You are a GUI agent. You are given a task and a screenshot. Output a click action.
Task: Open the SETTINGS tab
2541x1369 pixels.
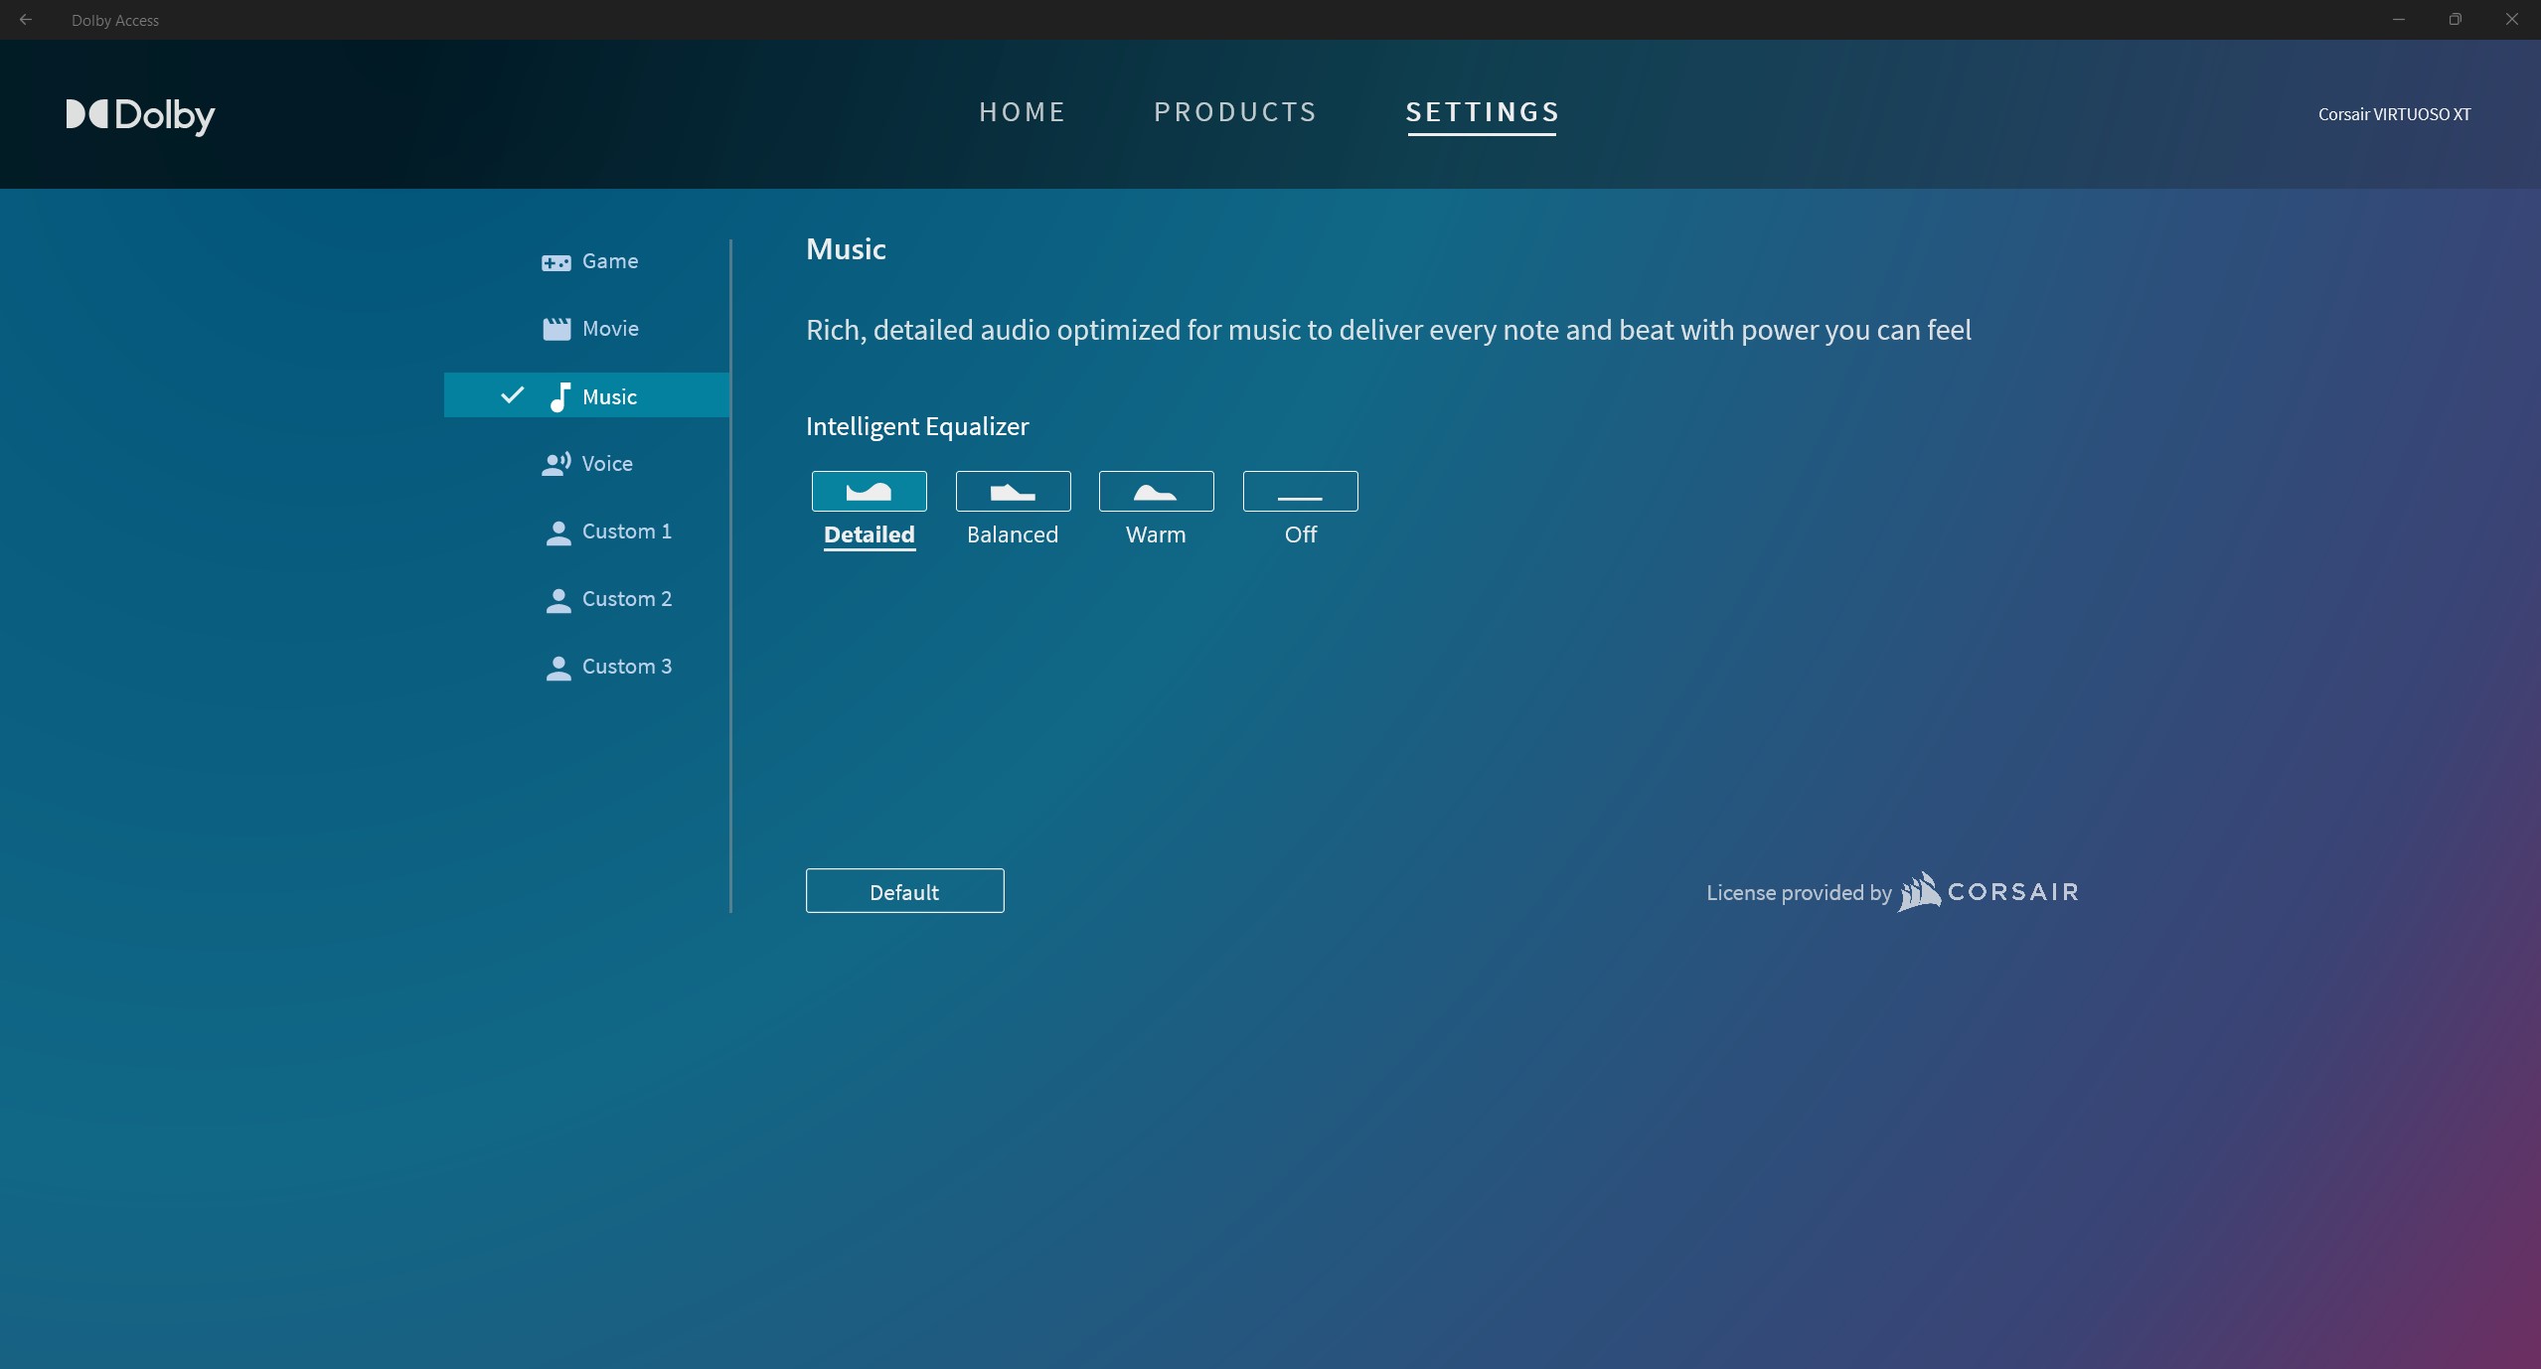(x=1482, y=112)
